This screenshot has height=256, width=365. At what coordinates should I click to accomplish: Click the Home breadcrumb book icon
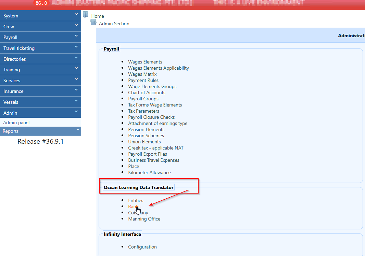click(x=86, y=15)
